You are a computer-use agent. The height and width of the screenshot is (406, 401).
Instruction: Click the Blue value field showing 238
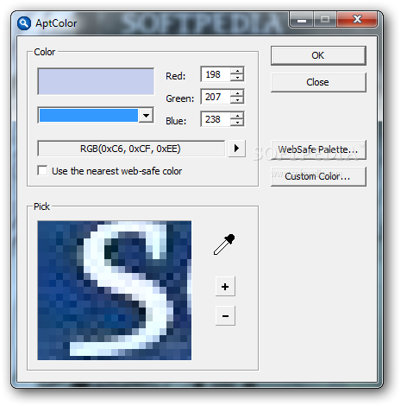coord(216,119)
